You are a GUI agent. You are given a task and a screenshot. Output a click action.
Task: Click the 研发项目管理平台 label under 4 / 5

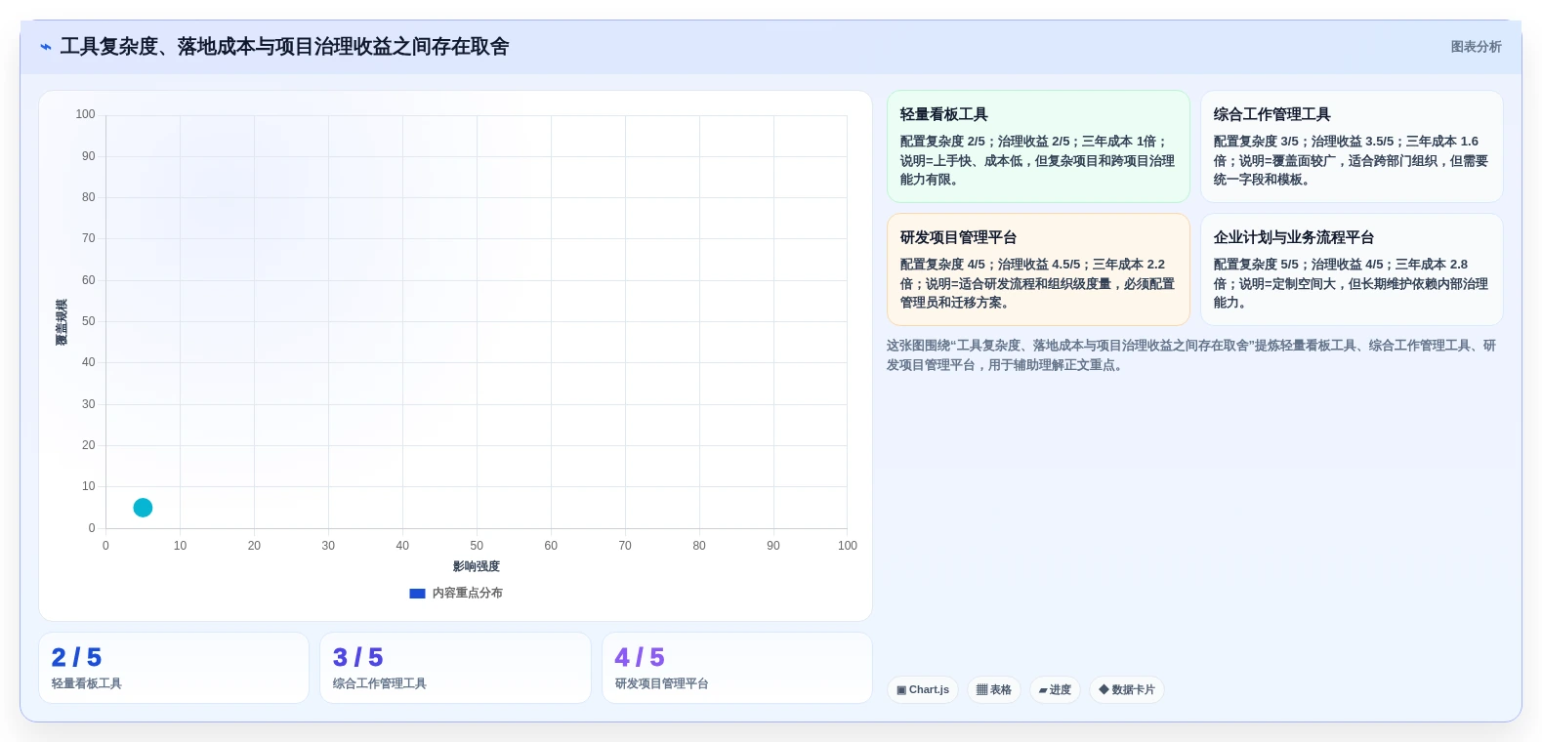coord(662,683)
